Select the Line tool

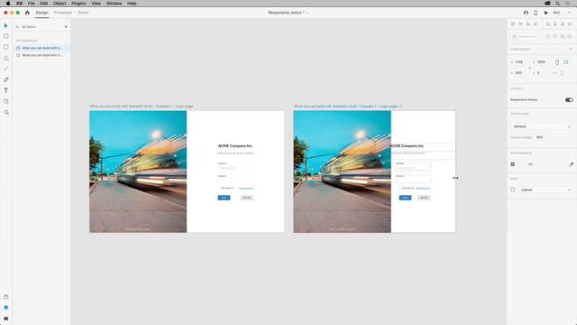pyautogui.click(x=6, y=69)
